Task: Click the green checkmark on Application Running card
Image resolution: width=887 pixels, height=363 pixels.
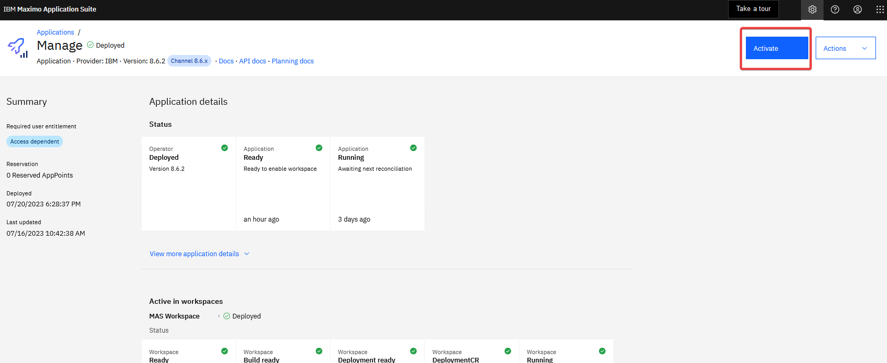Action: pyautogui.click(x=413, y=148)
